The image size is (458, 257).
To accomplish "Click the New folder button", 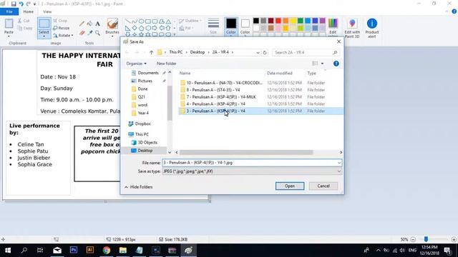I will pyautogui.click(x=167, y=64).
